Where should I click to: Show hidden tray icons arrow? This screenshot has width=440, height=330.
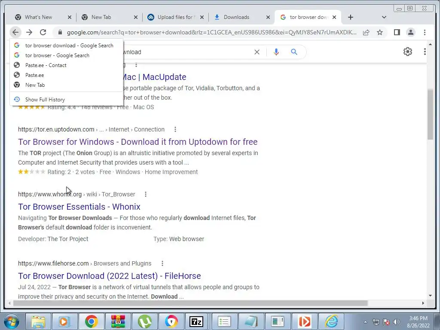coord(365,322)
